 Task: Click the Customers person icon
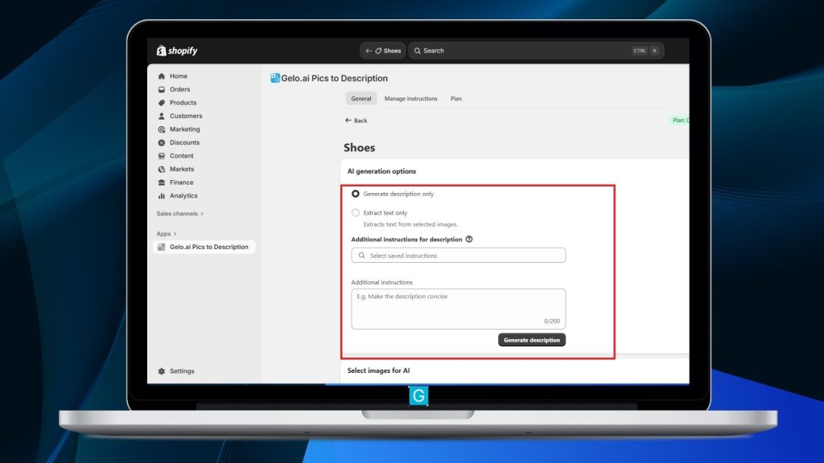162,116
